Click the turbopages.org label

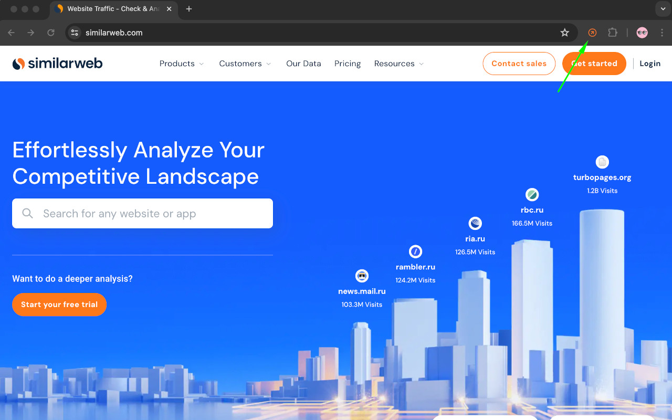tap(602, 177)
